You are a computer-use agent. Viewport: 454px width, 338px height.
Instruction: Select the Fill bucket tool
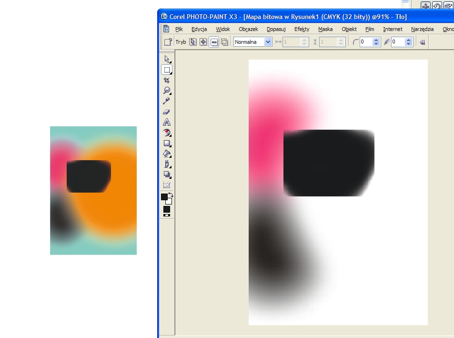(167, 154)
